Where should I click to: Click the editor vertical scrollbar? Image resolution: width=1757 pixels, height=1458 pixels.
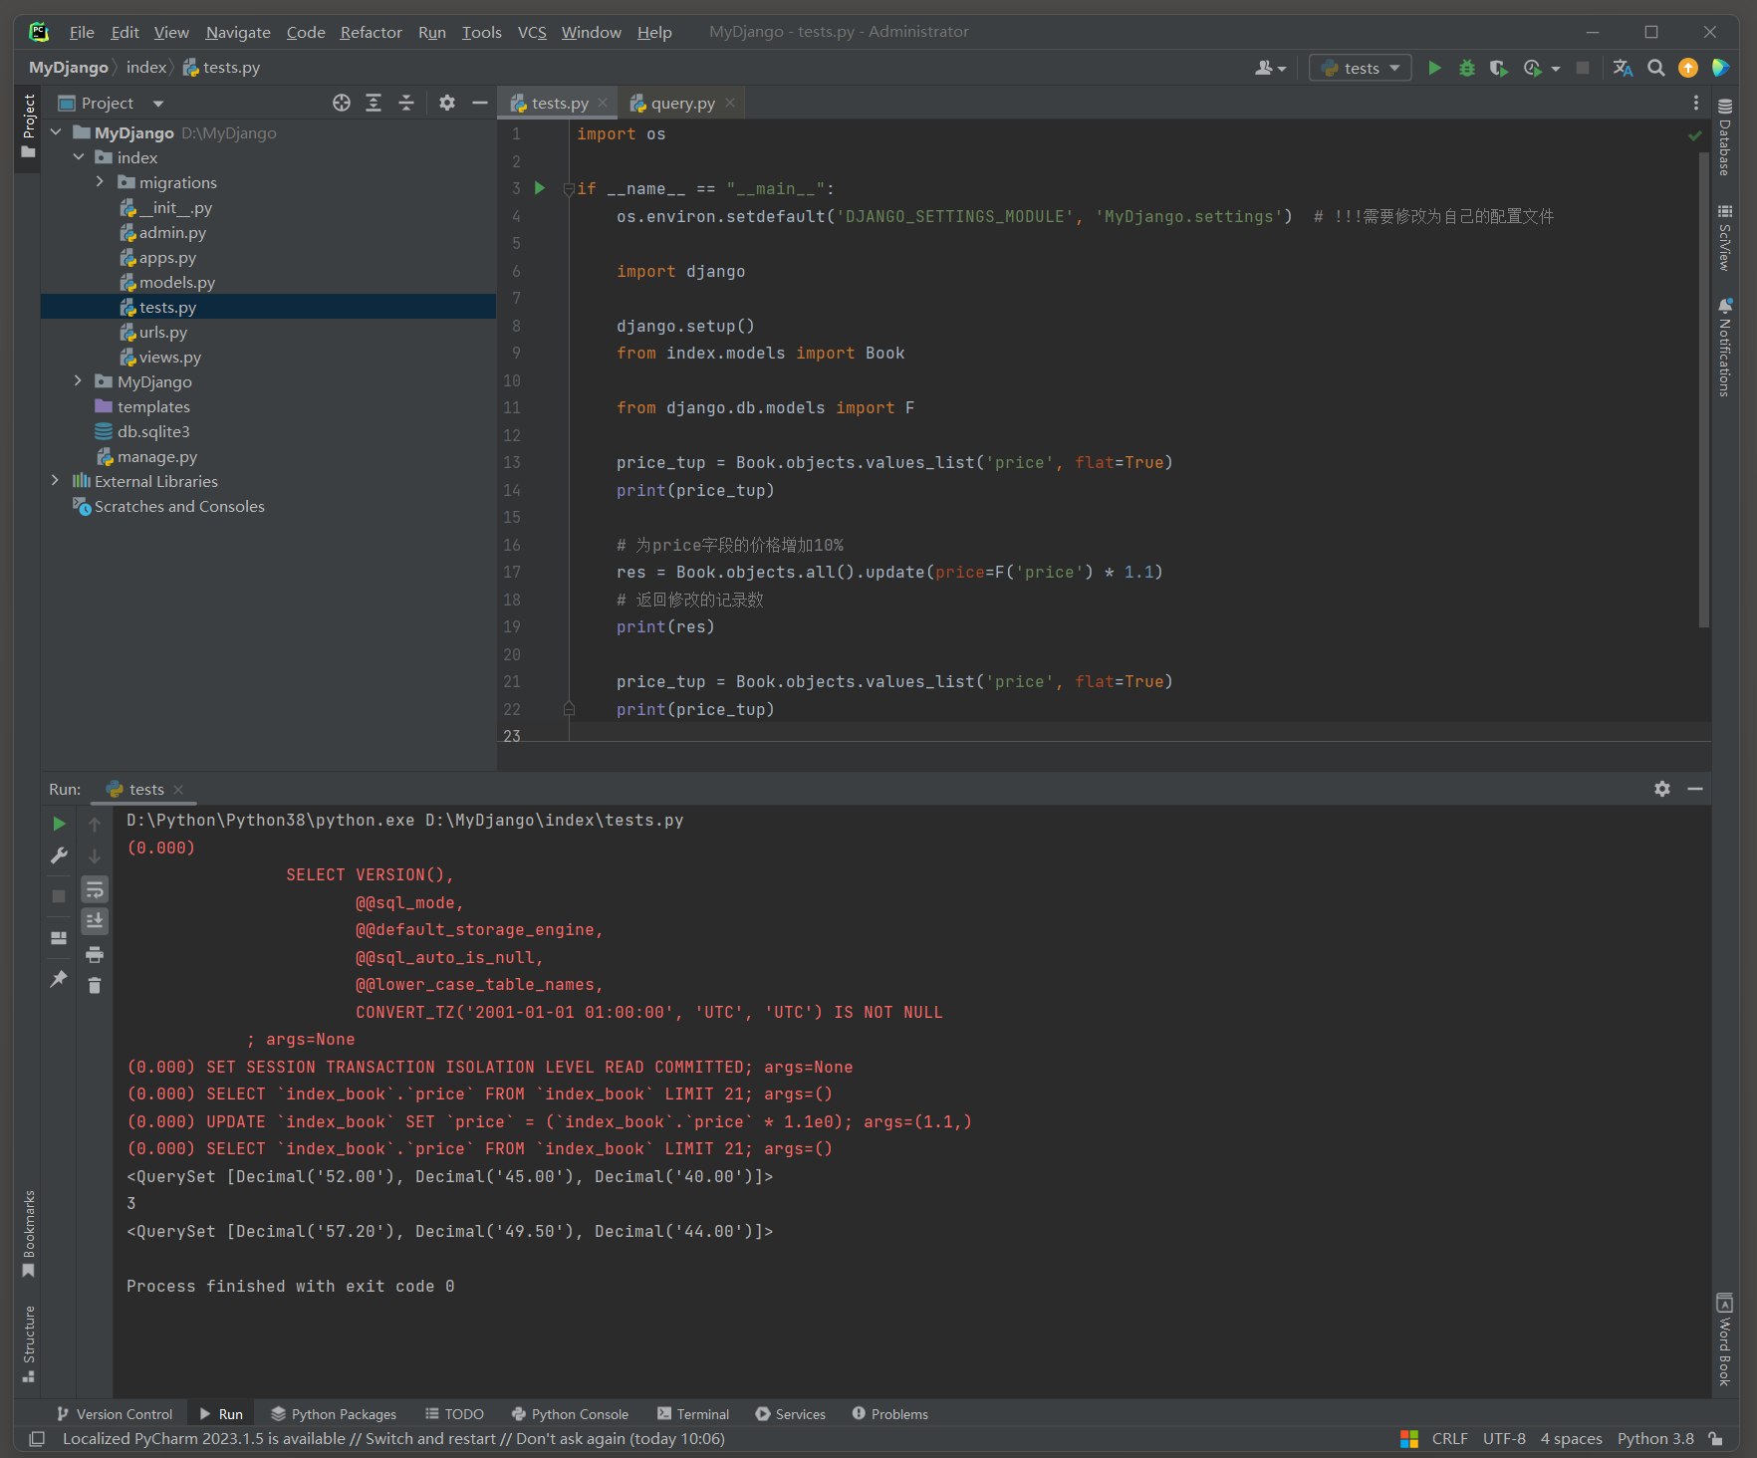tap(1703, 388)
